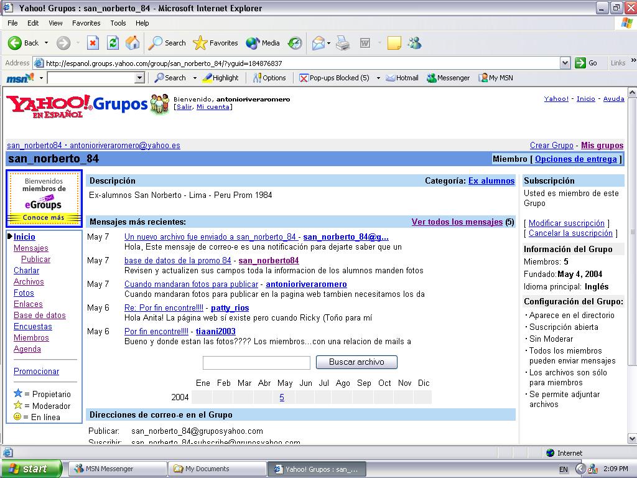Open the Messenger icon in toolbar
Viewport: 637px width, 478px height.
[415, 43]
